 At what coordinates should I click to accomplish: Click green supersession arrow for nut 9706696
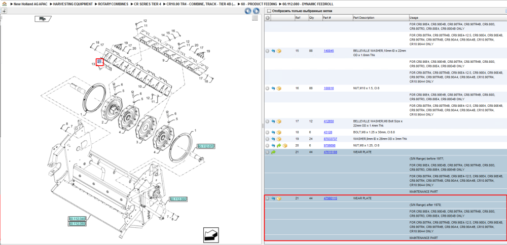(279, 146)
